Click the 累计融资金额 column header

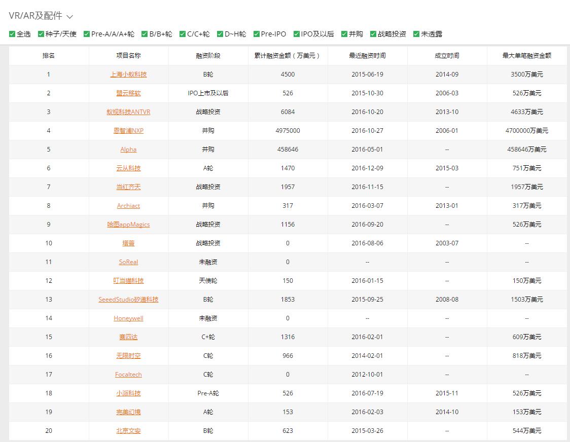click(288, 56)
